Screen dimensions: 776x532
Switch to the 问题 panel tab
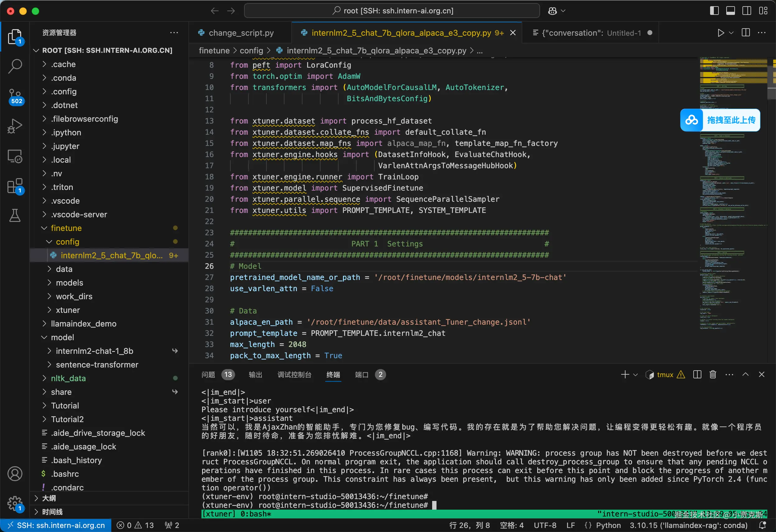point(208,375)
